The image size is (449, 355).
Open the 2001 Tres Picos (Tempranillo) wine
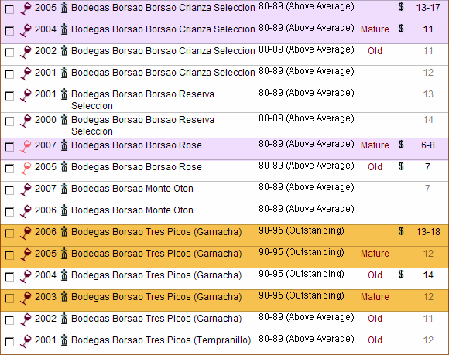point(161,340)
